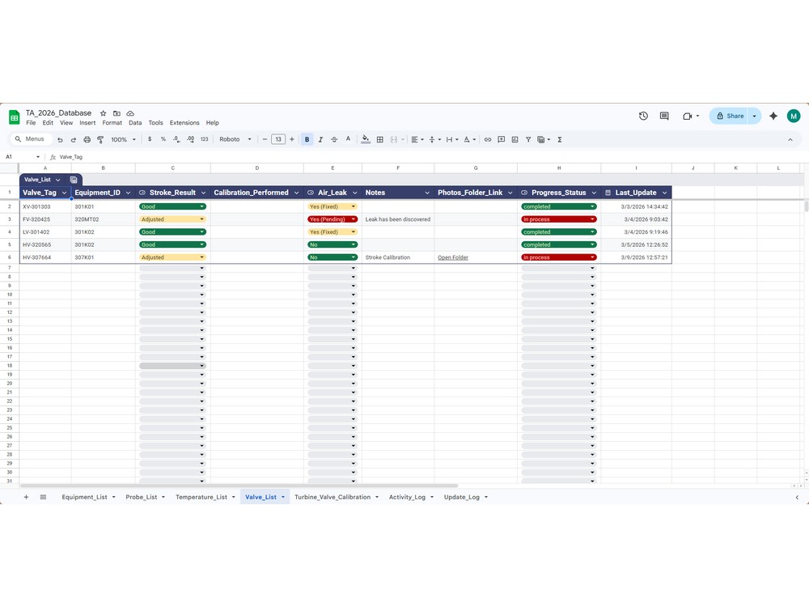Open the Insert menu

(87, 123)
